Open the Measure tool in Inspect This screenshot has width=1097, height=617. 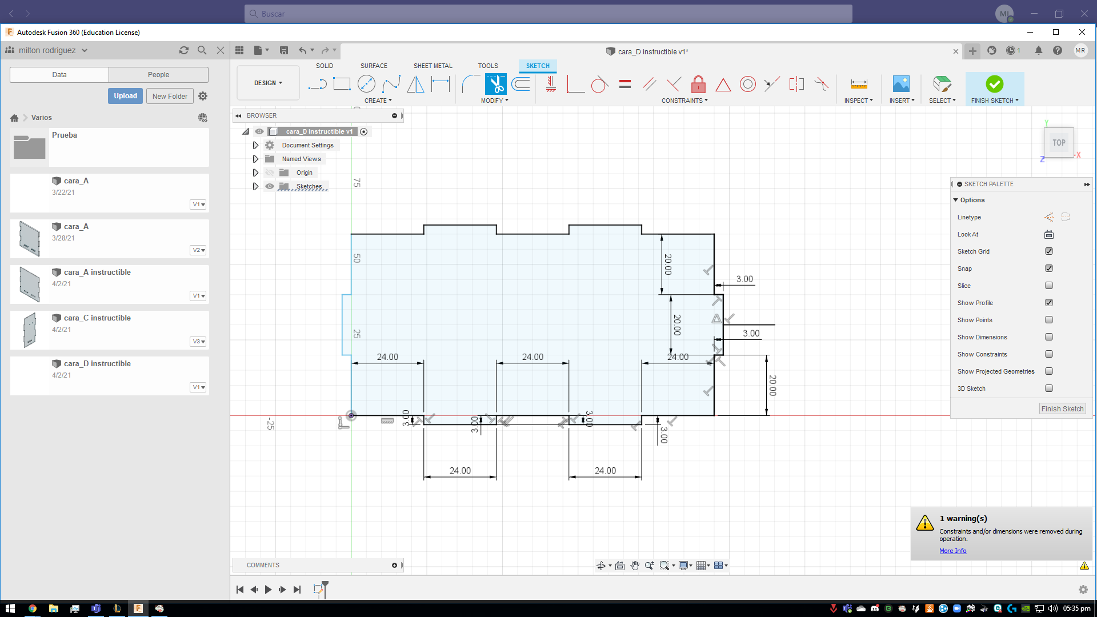click(x=859, y=85)
